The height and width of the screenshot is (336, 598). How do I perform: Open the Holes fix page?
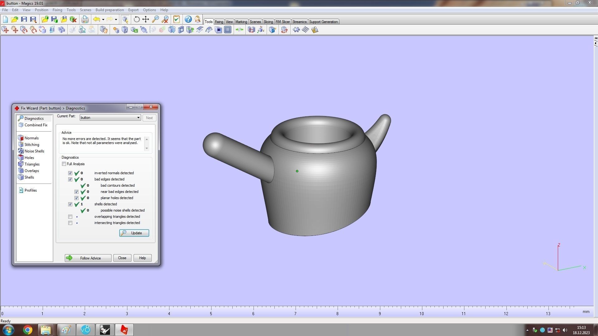(29, 158)
